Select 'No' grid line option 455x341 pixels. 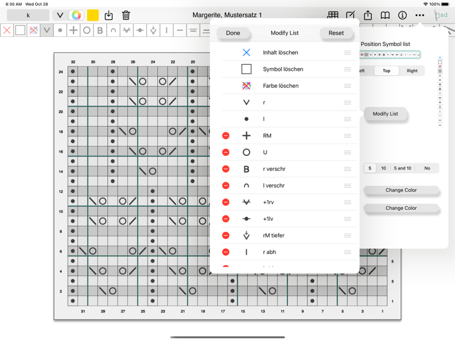[427, 168]
